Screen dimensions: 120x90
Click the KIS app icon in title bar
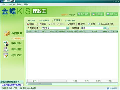click(1, 1)
